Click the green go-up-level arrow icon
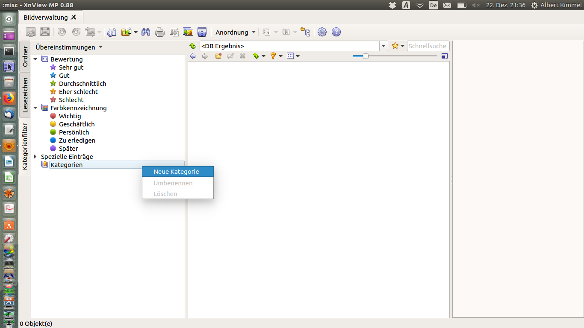Screen dimensions: 584x328 click(x=193, y=46)
